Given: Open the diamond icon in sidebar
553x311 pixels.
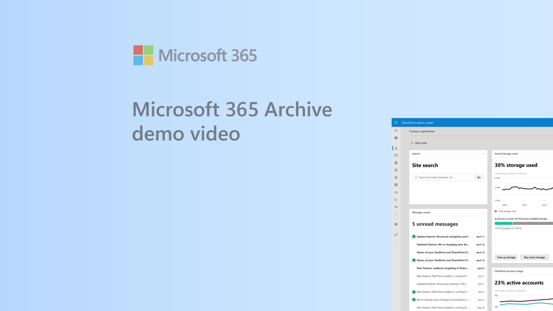Looking at the screenshot, I should point(396,225).
